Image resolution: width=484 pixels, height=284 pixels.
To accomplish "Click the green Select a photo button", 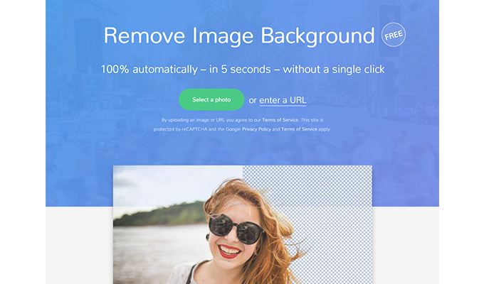I will (211, 100).
